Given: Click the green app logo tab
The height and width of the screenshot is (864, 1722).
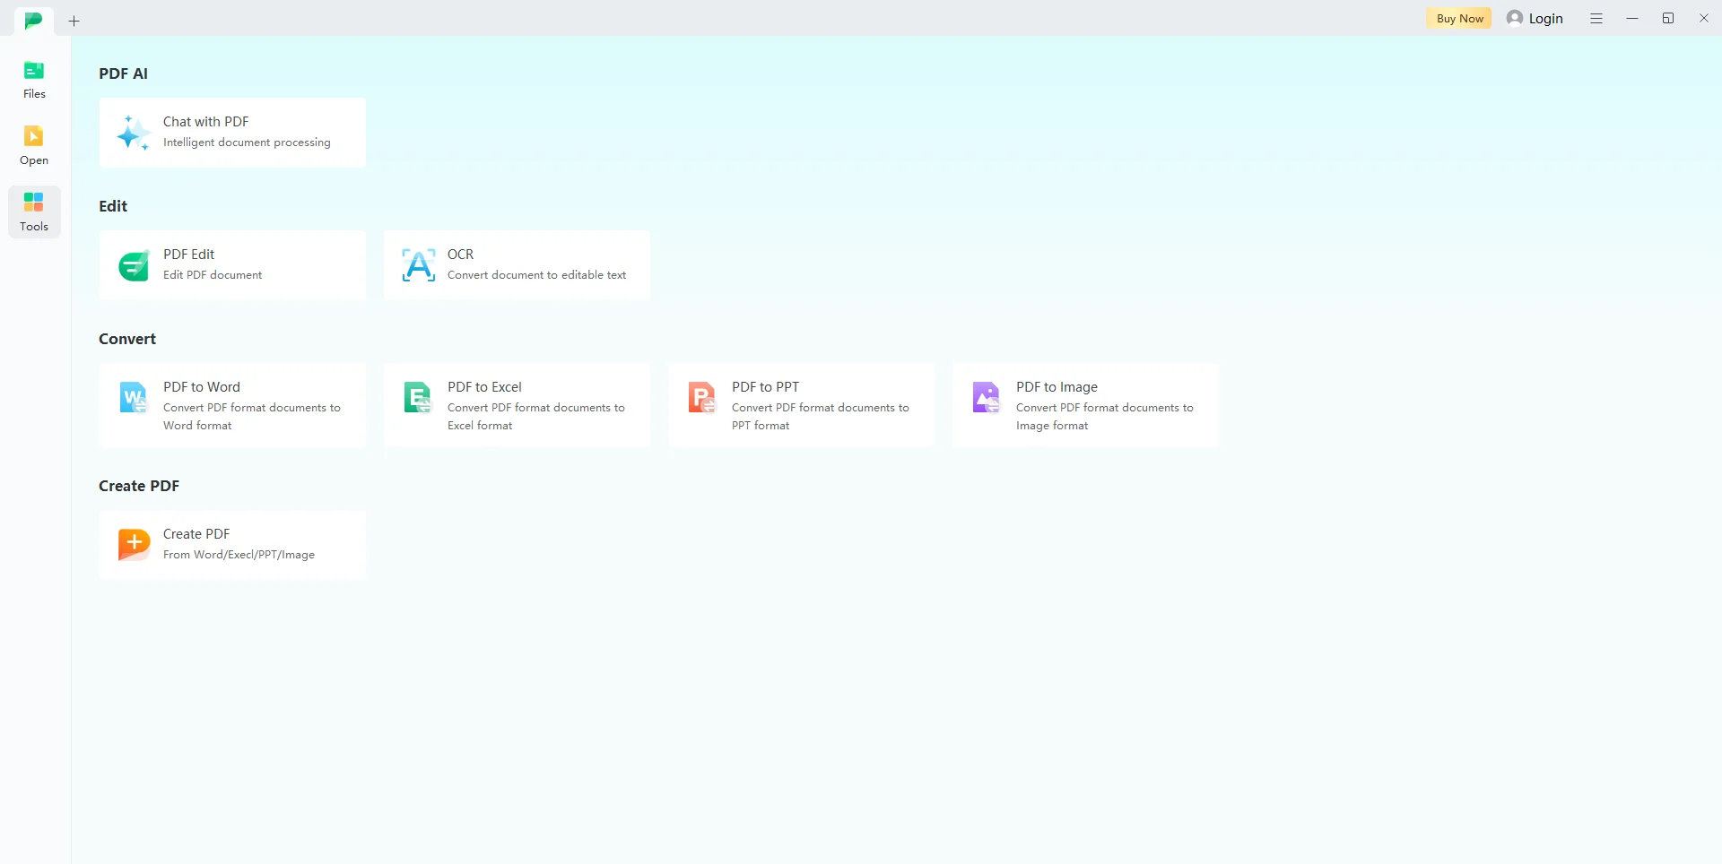Looking at the screenshot, I should point(34,20).
